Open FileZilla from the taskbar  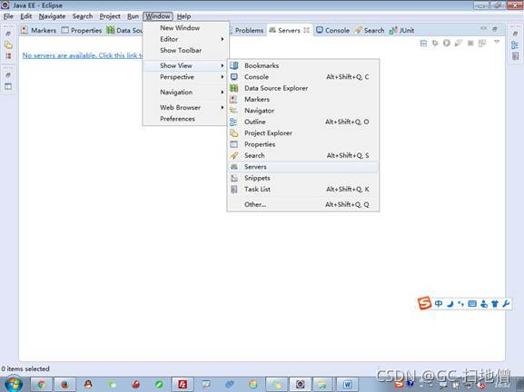(183, 385)
